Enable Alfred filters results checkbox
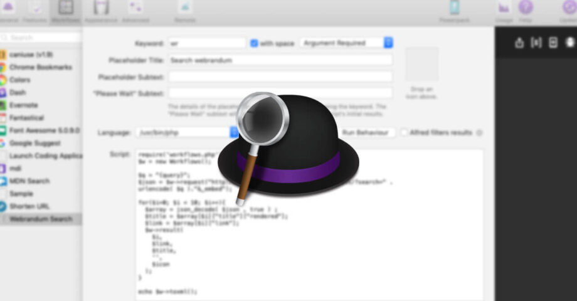The image size is (577, 301). tap(404, 132)
